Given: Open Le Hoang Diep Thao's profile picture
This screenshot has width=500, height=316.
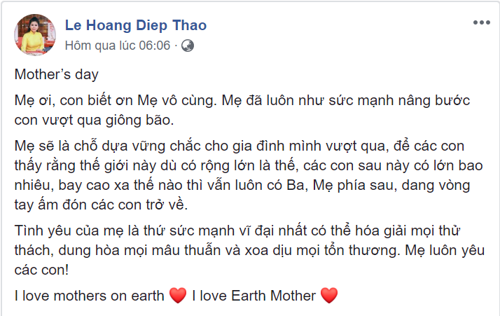Looking at the screenshot, I should pos(35,34).
